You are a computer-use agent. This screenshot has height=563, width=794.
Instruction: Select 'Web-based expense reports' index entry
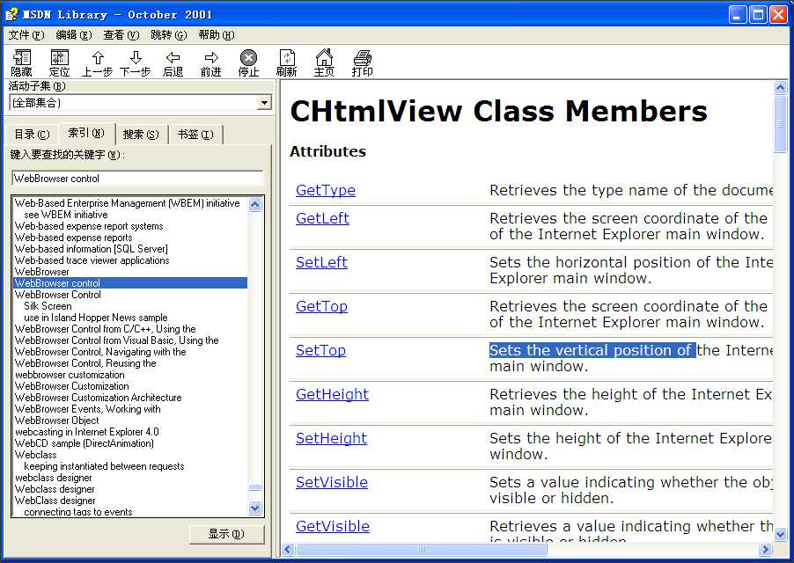pyautogui.click(x=73, y=238)
